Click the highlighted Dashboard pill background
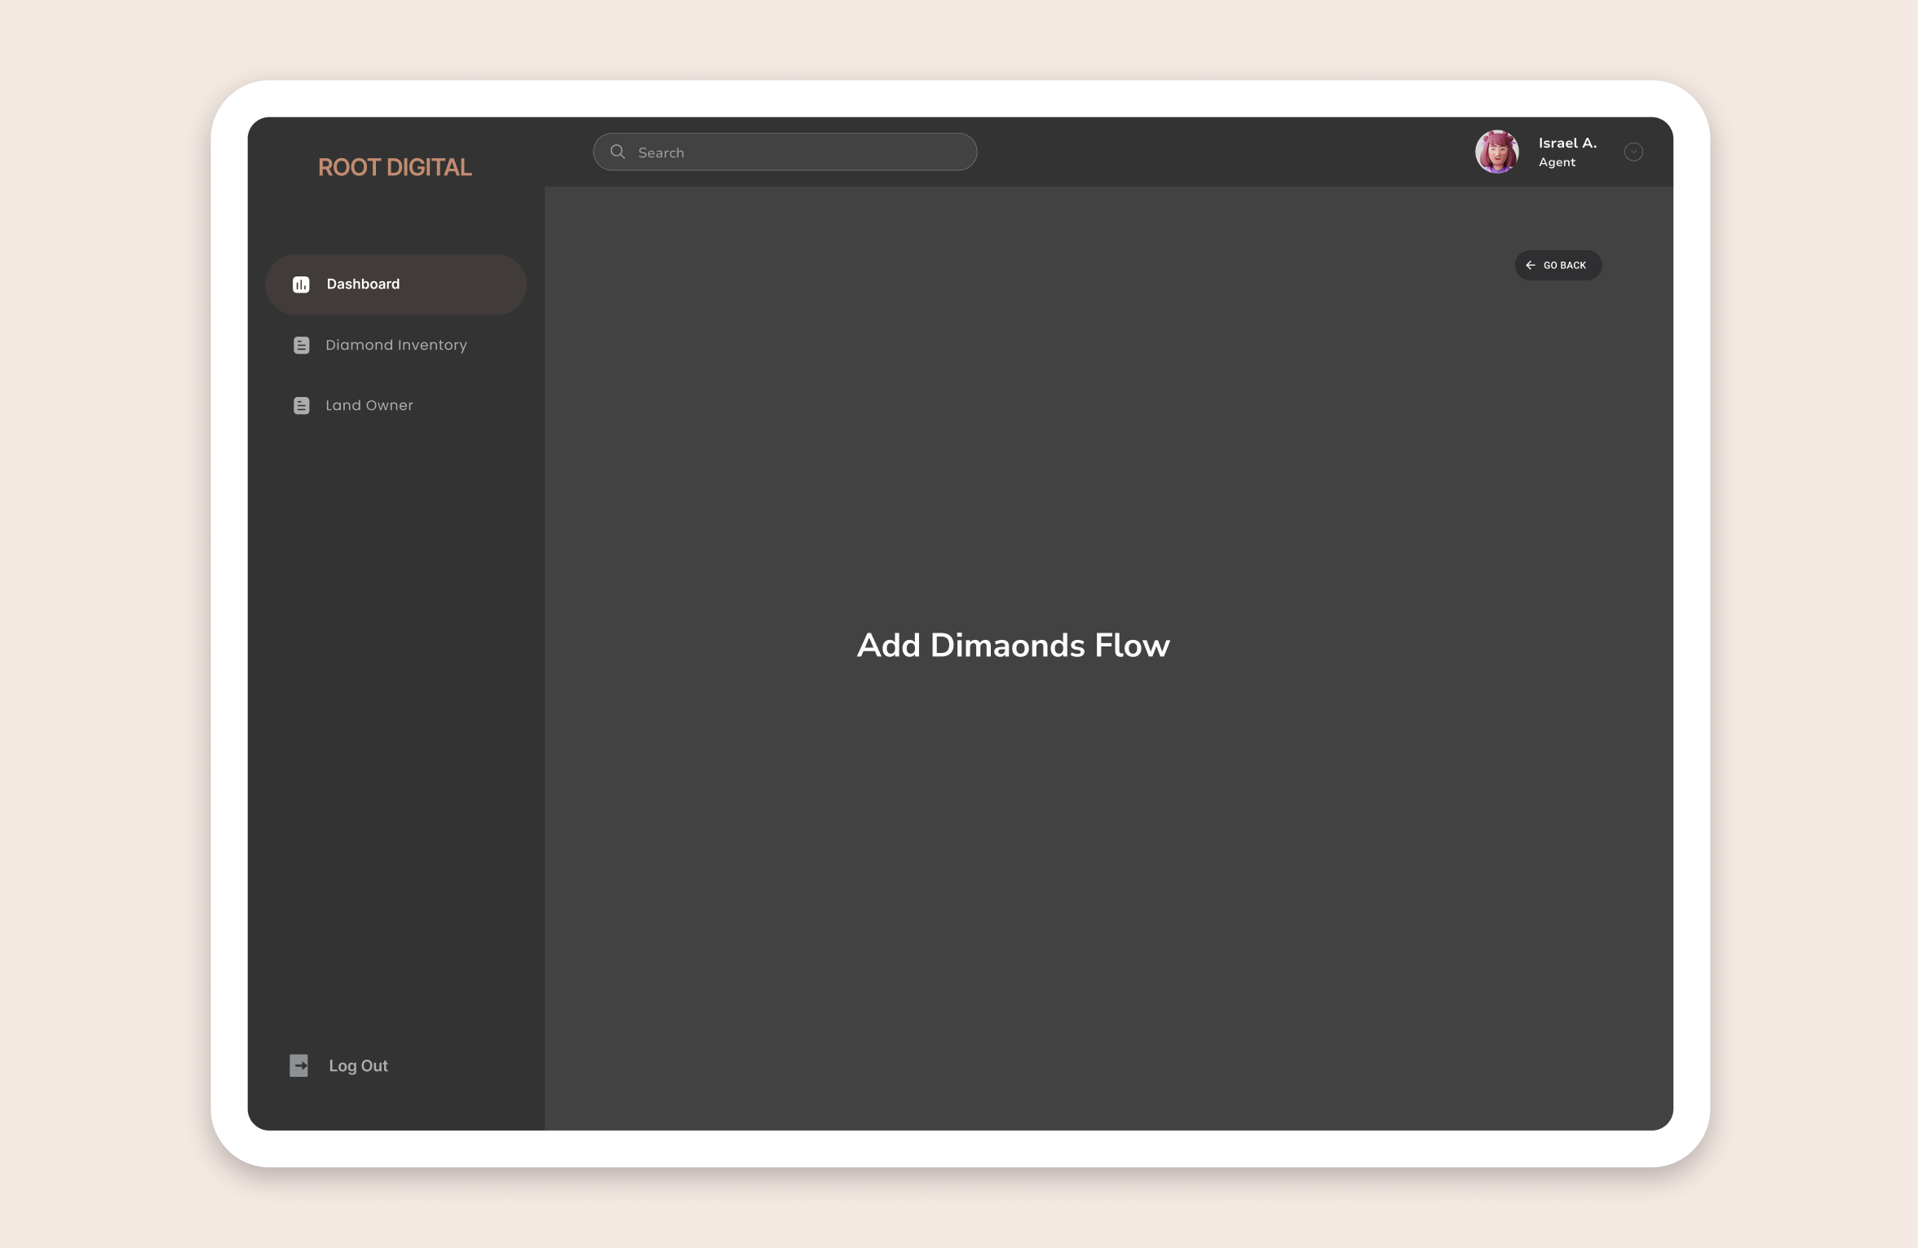The height and width of the screenshot is (1248, 1918). [473, 284]
